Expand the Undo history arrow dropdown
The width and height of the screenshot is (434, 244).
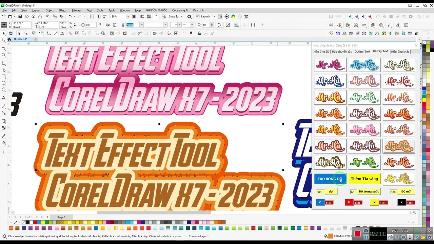[x=74, y=17]
